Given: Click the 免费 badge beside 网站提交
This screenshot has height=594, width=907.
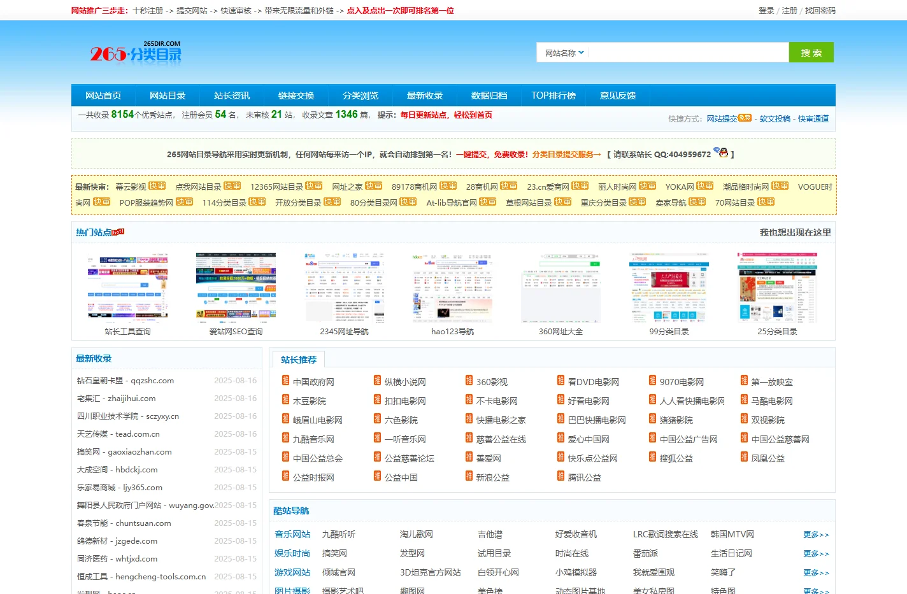Looking at the screenshot, I should tap(745, 118).
